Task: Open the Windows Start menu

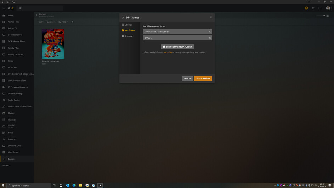Action: pos(3,186)
